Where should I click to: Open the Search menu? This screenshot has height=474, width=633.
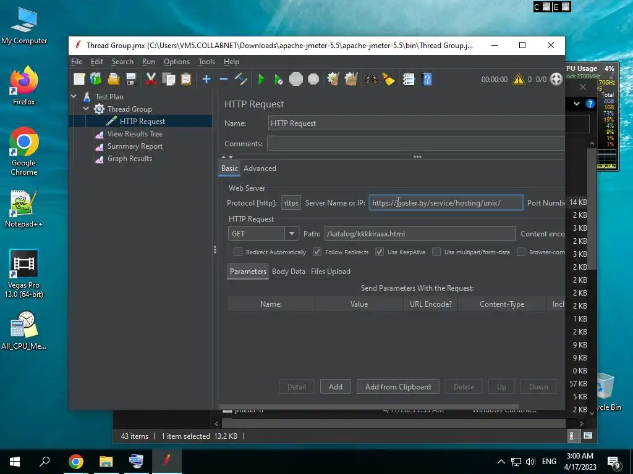(122, 62)
